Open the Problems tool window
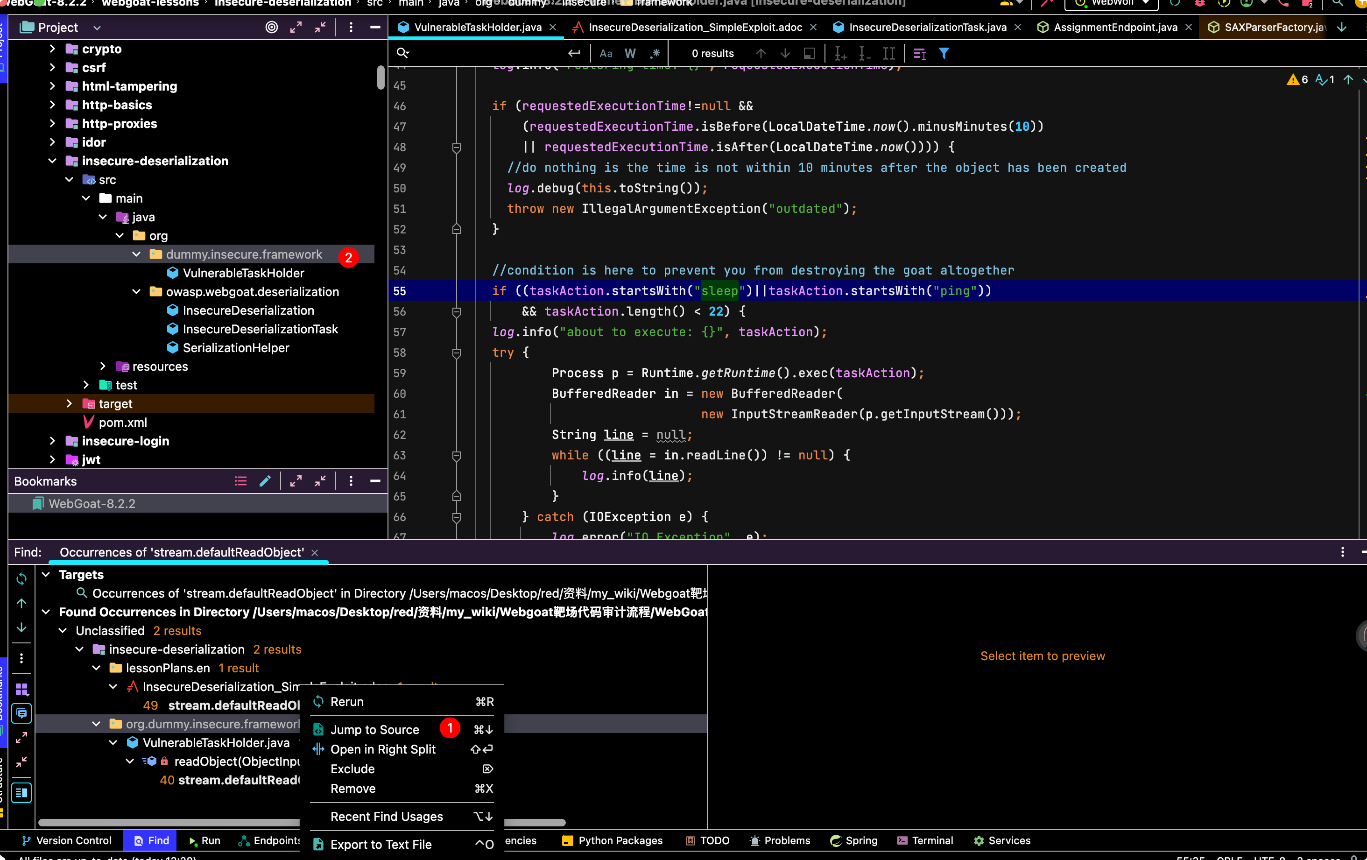Image resolution: width=1367 pixels, height=860 pixels. click(779, 840)
